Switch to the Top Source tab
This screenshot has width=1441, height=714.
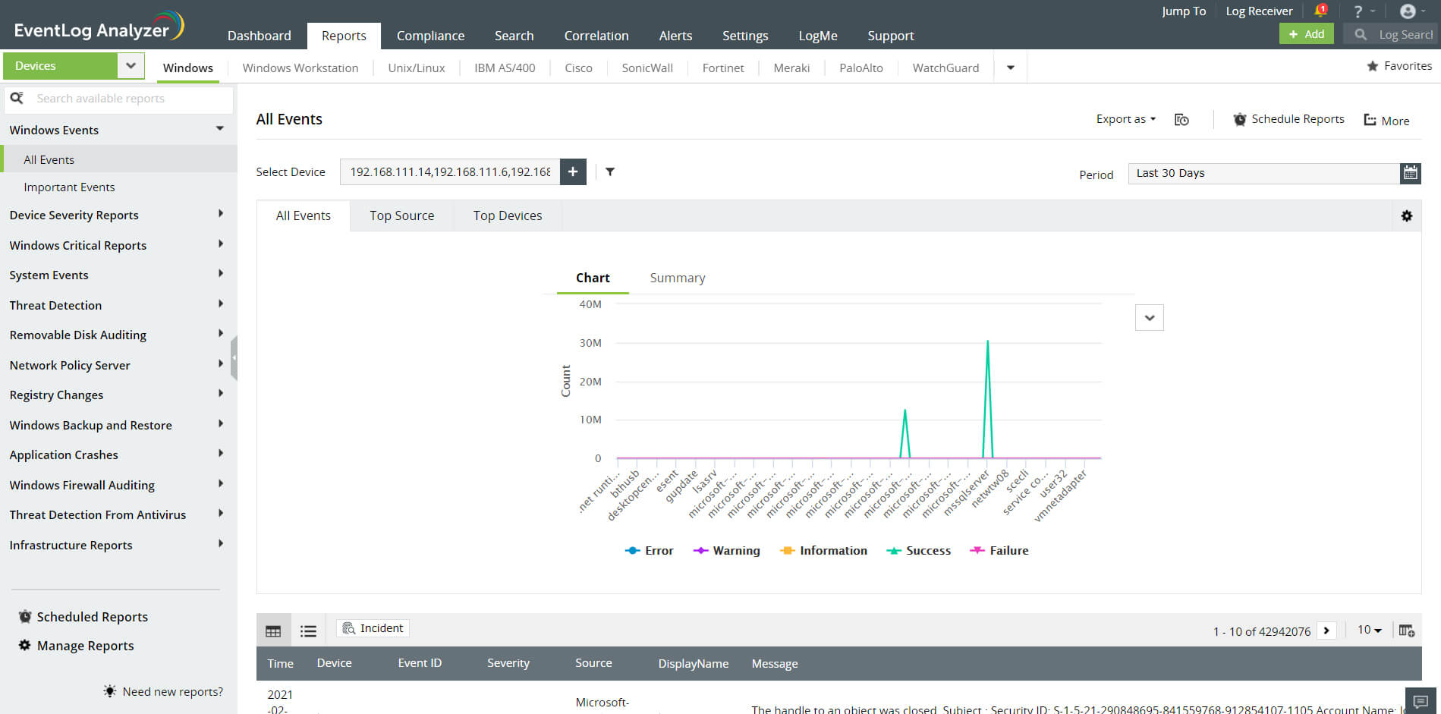(x=401, y=215)
